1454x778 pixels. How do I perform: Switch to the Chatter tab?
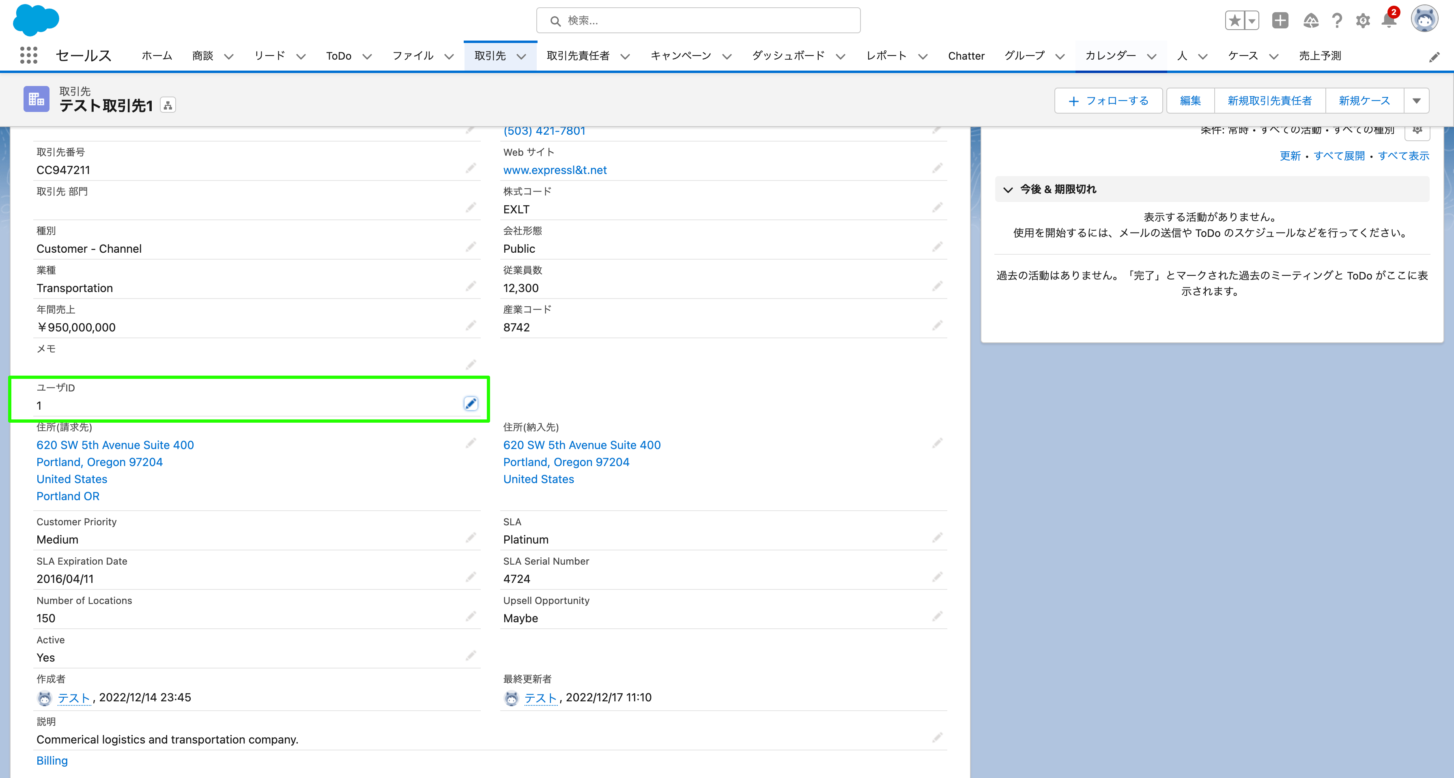[x=966, y=56]
